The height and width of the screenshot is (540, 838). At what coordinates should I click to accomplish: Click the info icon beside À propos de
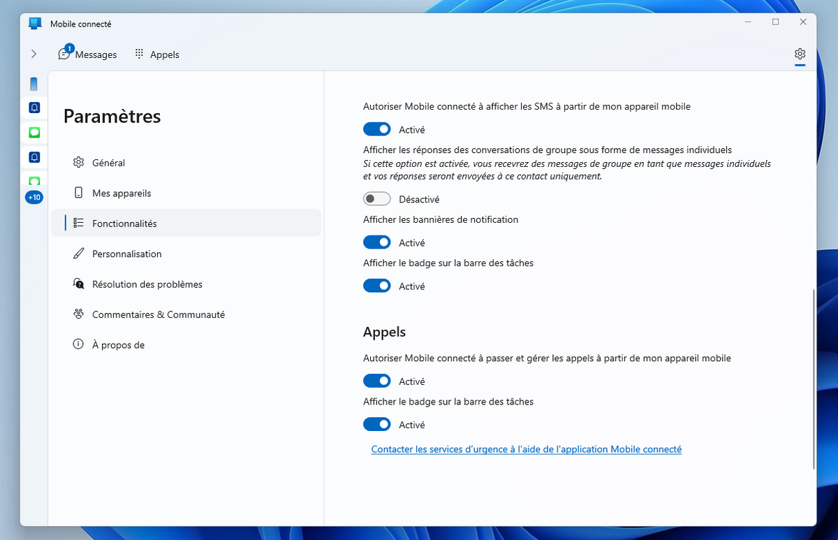click(78, 344)
